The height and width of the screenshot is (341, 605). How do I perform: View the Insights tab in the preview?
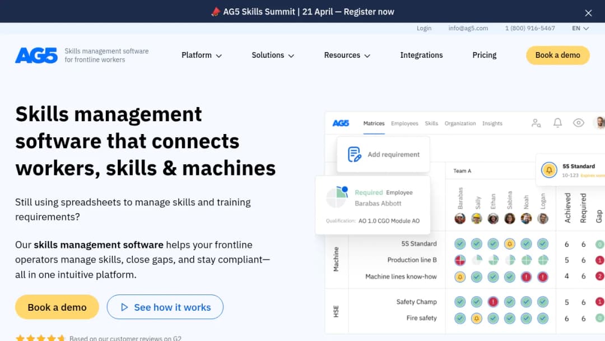pyautogui.click(x=492, y=123)
